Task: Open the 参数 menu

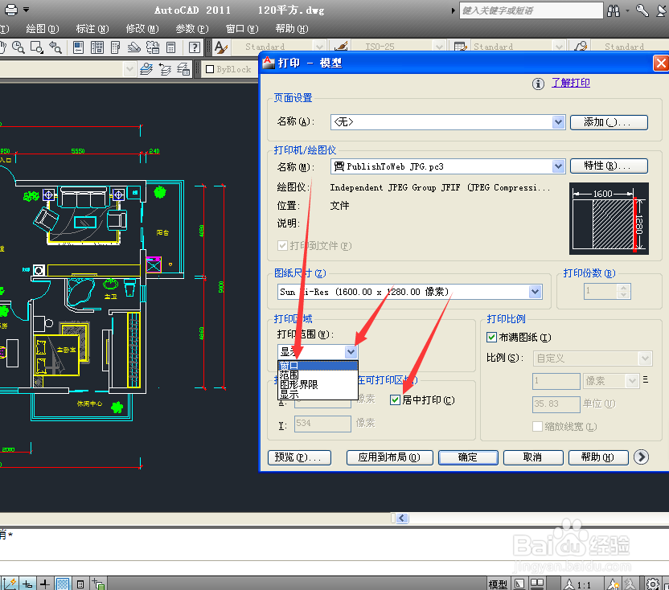Action: pyautogui.click(x=192, y=29)
